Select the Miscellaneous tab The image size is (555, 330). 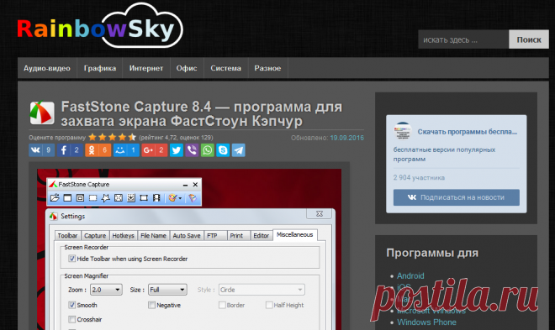[x=295, y=234]
